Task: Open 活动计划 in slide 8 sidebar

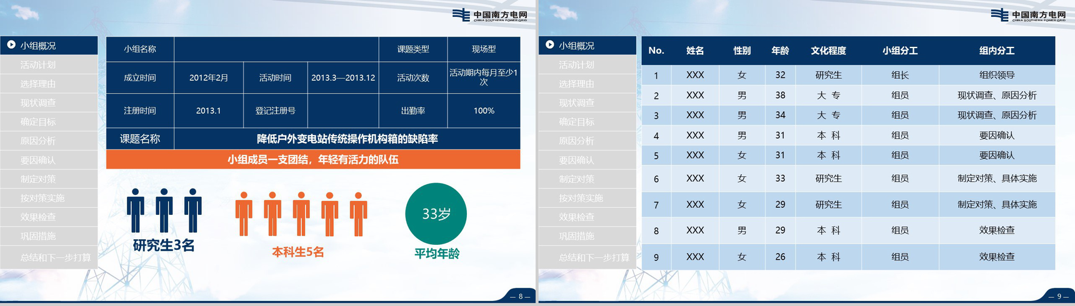Action: [x=38, y=65]
